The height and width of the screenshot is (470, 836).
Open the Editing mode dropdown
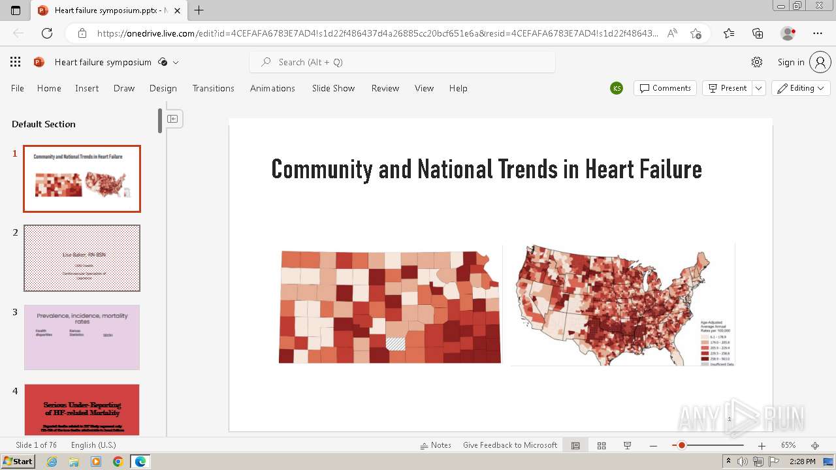tap(801, 88)
